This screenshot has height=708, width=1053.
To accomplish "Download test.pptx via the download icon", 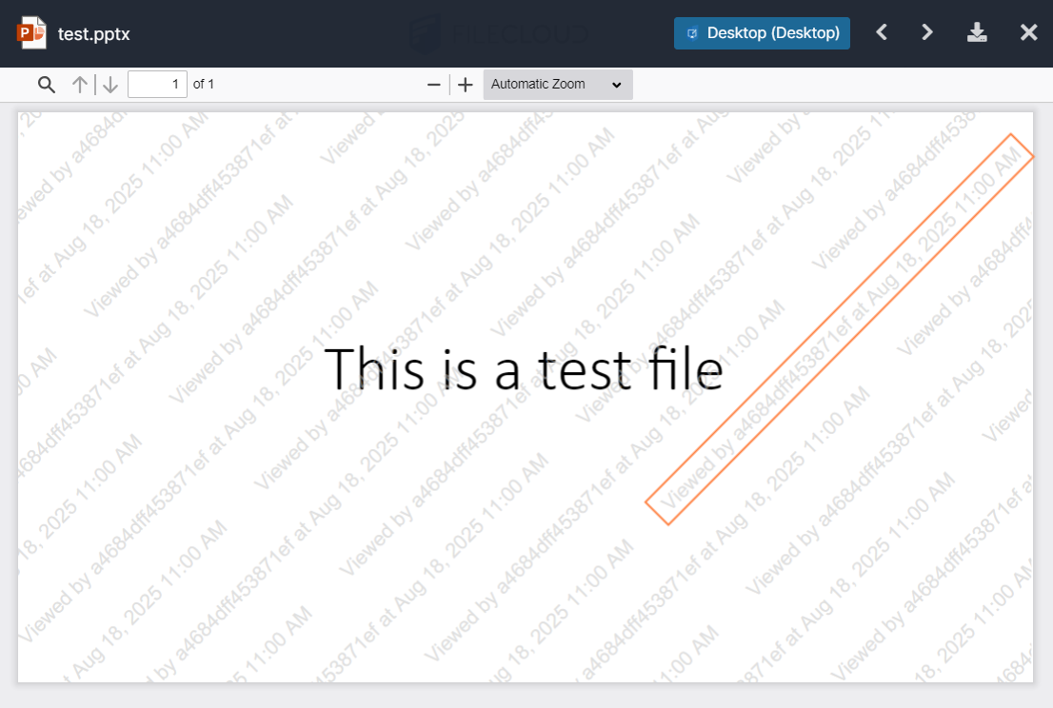I will click(977, 31).
